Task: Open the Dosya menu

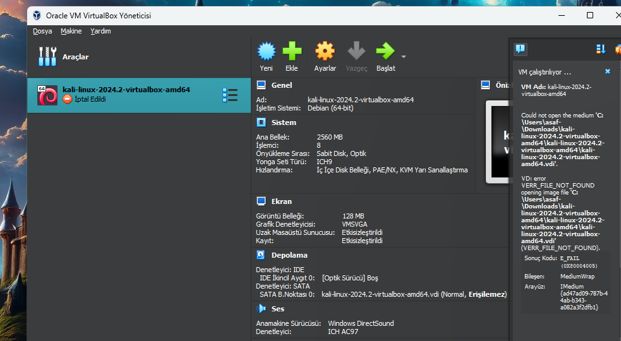Action: tap(42, 31)
